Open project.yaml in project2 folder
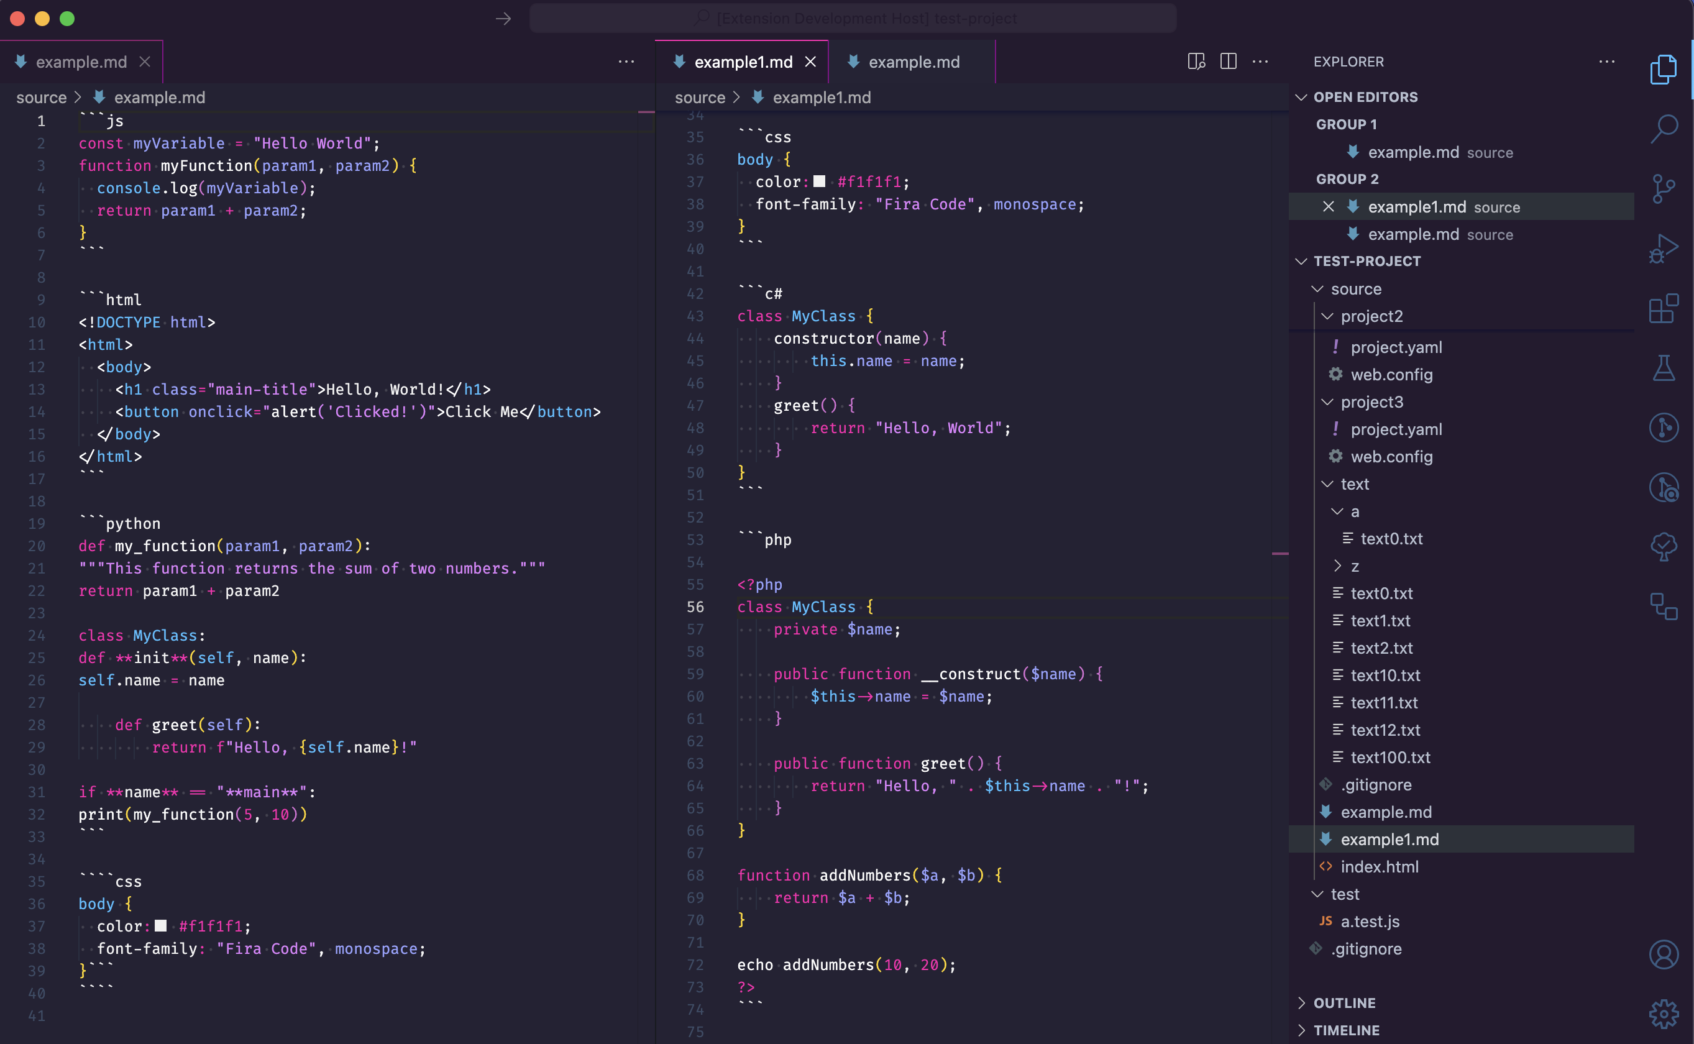The width and height of the screenshot is (1694, 1044). [x=1462, y=347]
